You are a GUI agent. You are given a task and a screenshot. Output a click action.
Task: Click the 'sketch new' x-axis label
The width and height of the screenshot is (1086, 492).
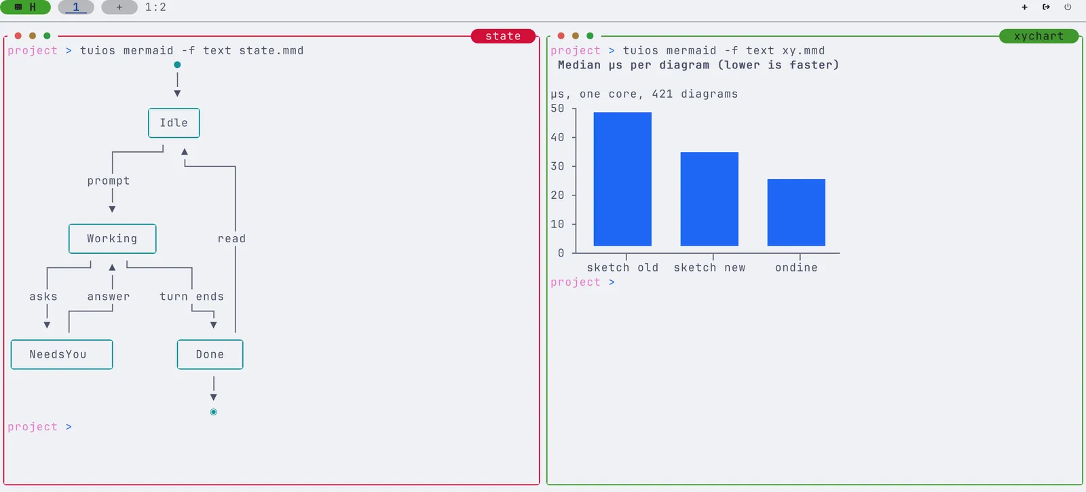(x=709, y=268)
